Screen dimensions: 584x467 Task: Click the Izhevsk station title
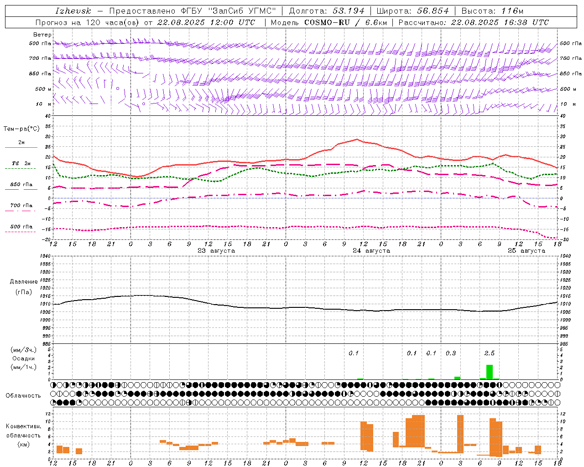pos(73,10)
